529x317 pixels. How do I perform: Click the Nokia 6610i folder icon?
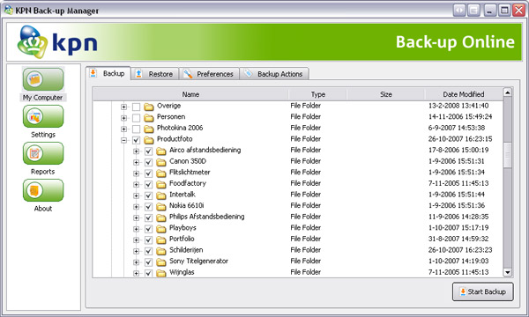pyautogui.click(x=161, y=207)
